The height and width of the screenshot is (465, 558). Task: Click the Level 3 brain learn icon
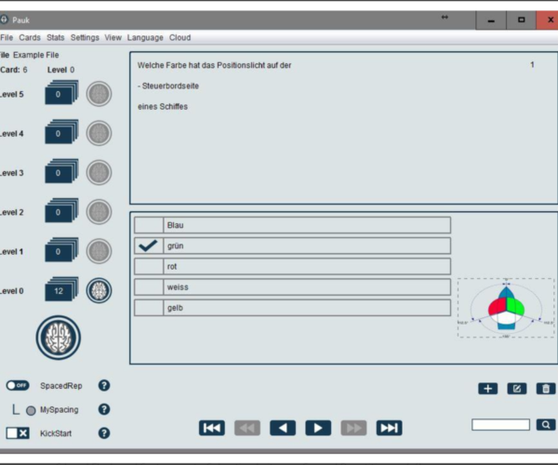99,173
